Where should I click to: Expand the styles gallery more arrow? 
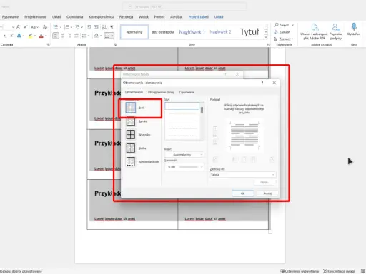(x=266, y=37)
